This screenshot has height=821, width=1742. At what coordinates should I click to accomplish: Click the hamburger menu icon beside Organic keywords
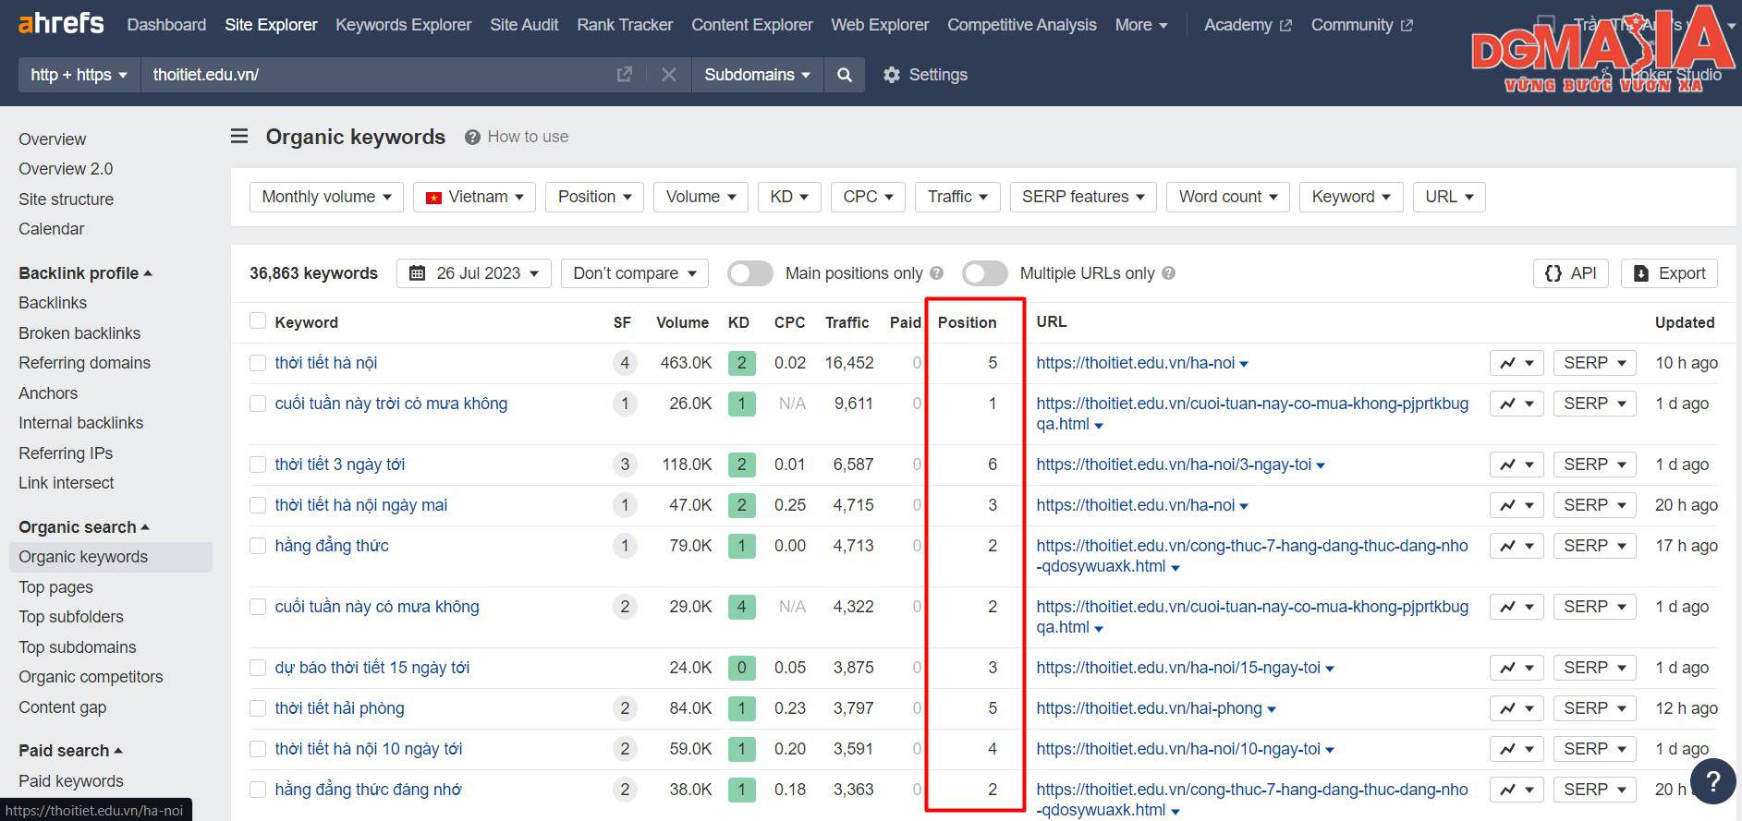pos(239,137)
